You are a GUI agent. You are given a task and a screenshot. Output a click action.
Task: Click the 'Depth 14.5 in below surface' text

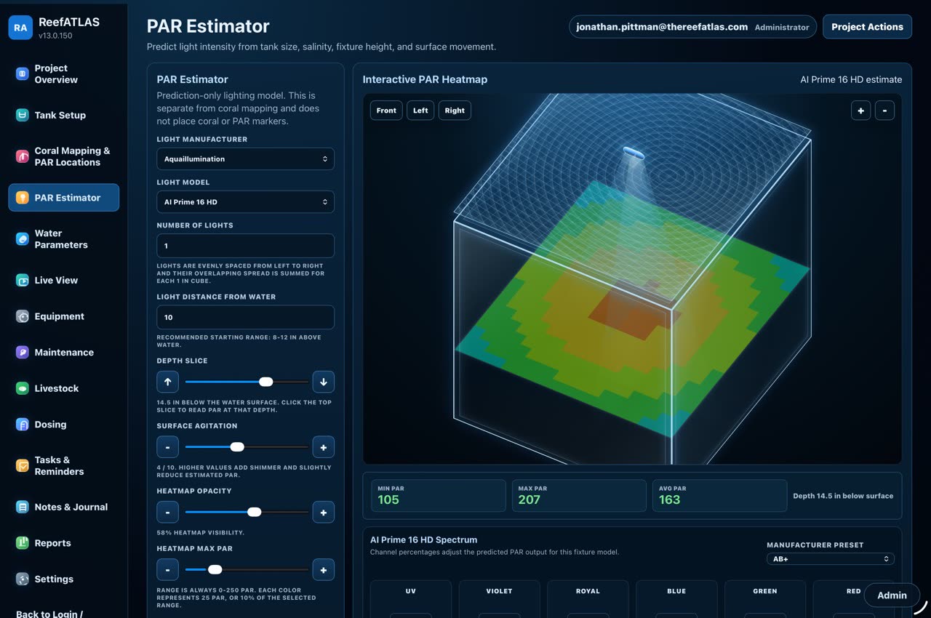tap(843, 496)
